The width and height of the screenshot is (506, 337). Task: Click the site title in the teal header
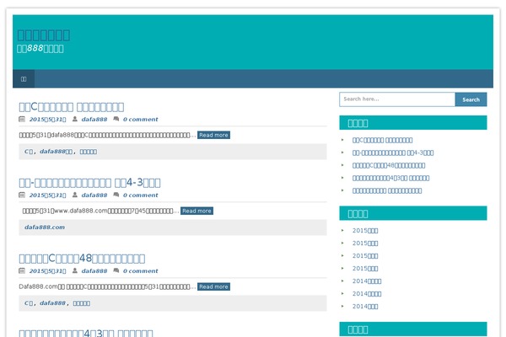click(44, 35)
